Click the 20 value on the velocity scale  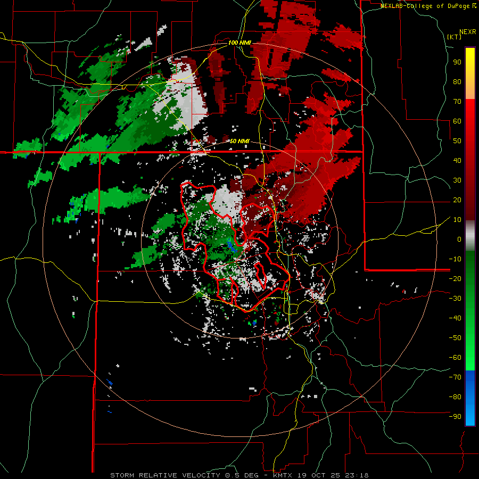pos(457,200)
